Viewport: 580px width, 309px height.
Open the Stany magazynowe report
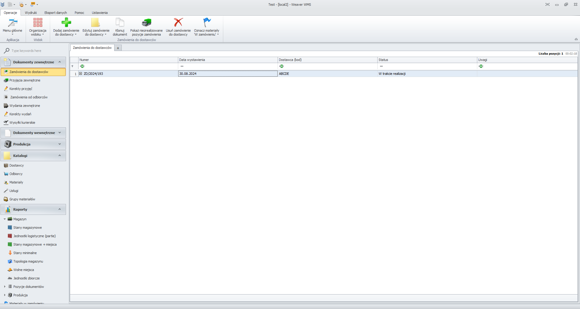pyautogui.click(x=27, y=228)
